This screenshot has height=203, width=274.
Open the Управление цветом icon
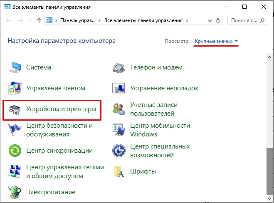point(16,88)
